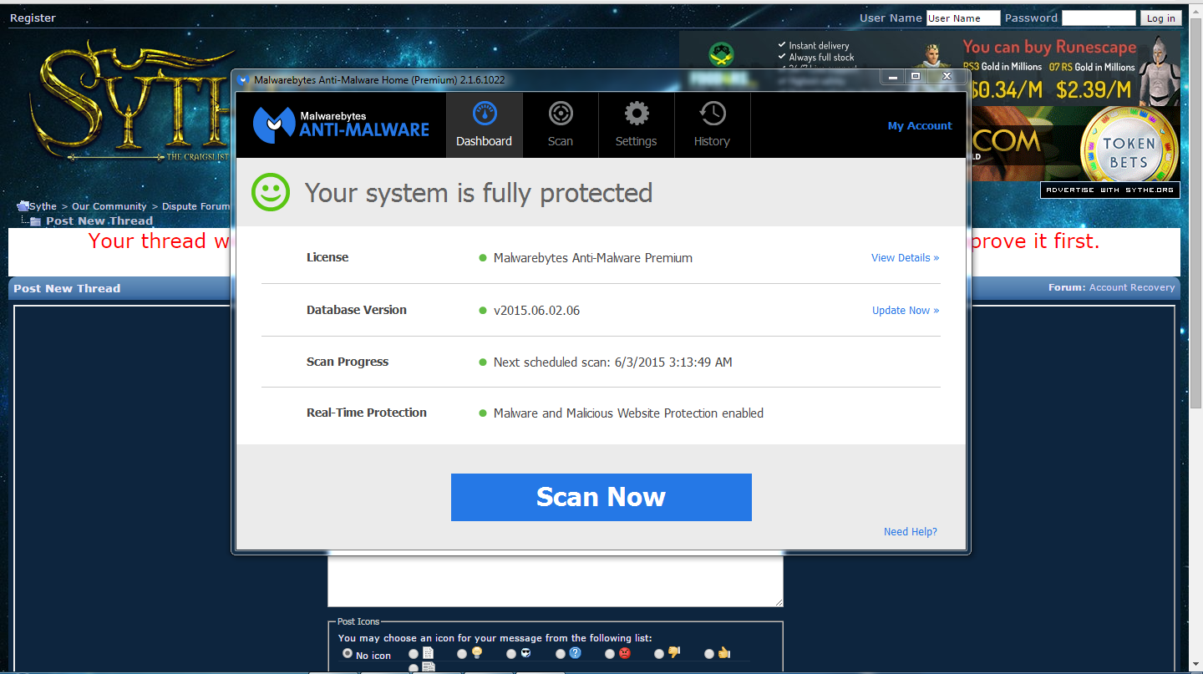Click the Sythe forum logo

point(129,102)
